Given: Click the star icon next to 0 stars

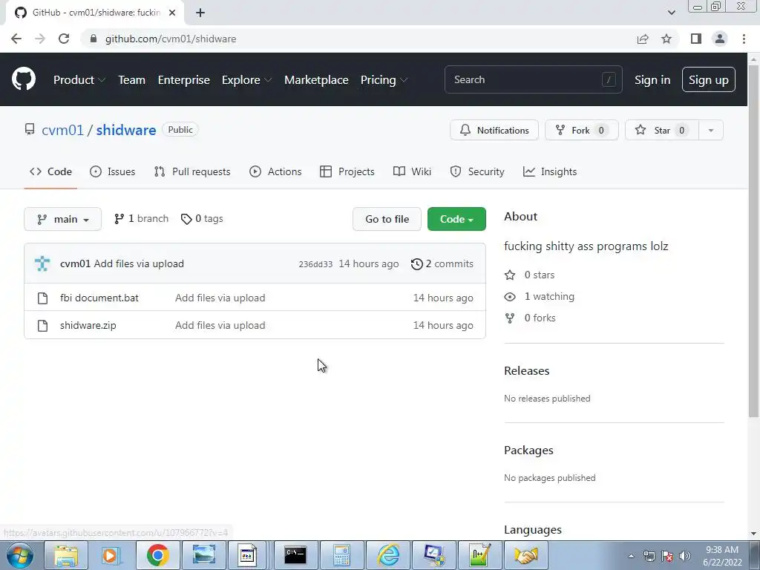Looking at the screenshot, I should coord(510,275).
